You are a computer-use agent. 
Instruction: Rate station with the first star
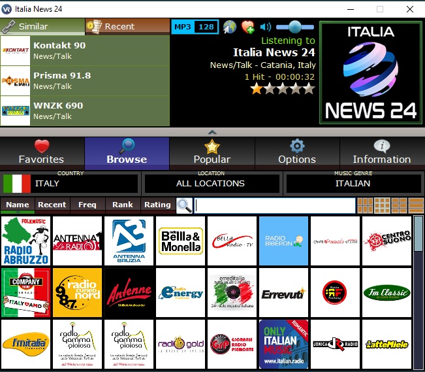point(256,88)
